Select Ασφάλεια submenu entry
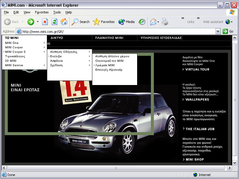 point(70,61)
